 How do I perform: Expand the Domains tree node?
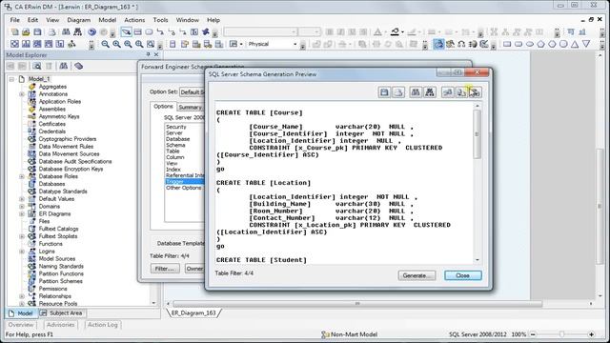coord(22,207)
